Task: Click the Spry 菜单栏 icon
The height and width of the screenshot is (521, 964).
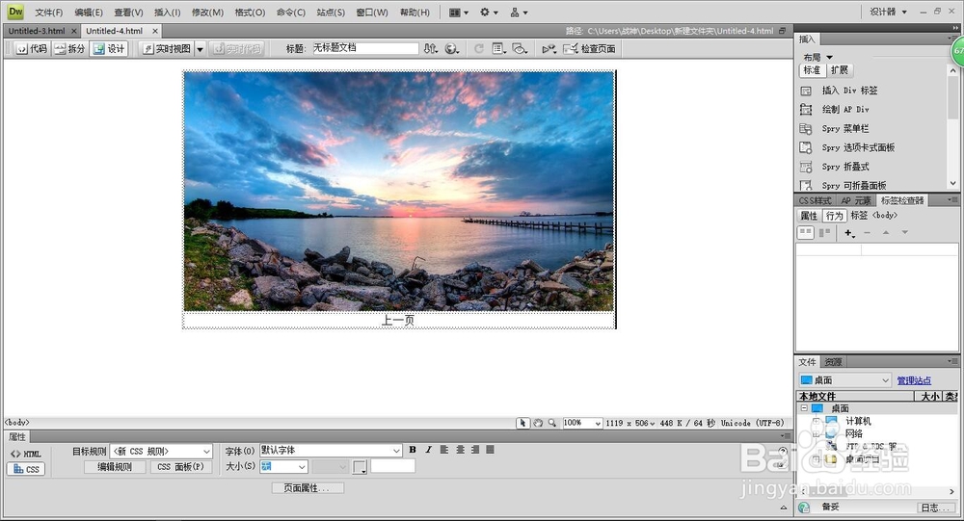Action: coord(806,128)
